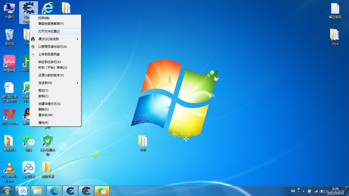Select the 计算机 desktop icon
The image size is (349, 196).
coord(9,10)
